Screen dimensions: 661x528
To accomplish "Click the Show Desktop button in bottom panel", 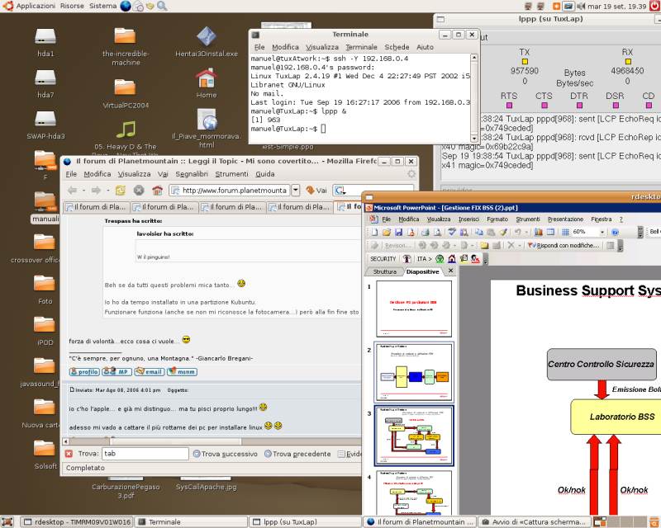I will pos(7,522).
